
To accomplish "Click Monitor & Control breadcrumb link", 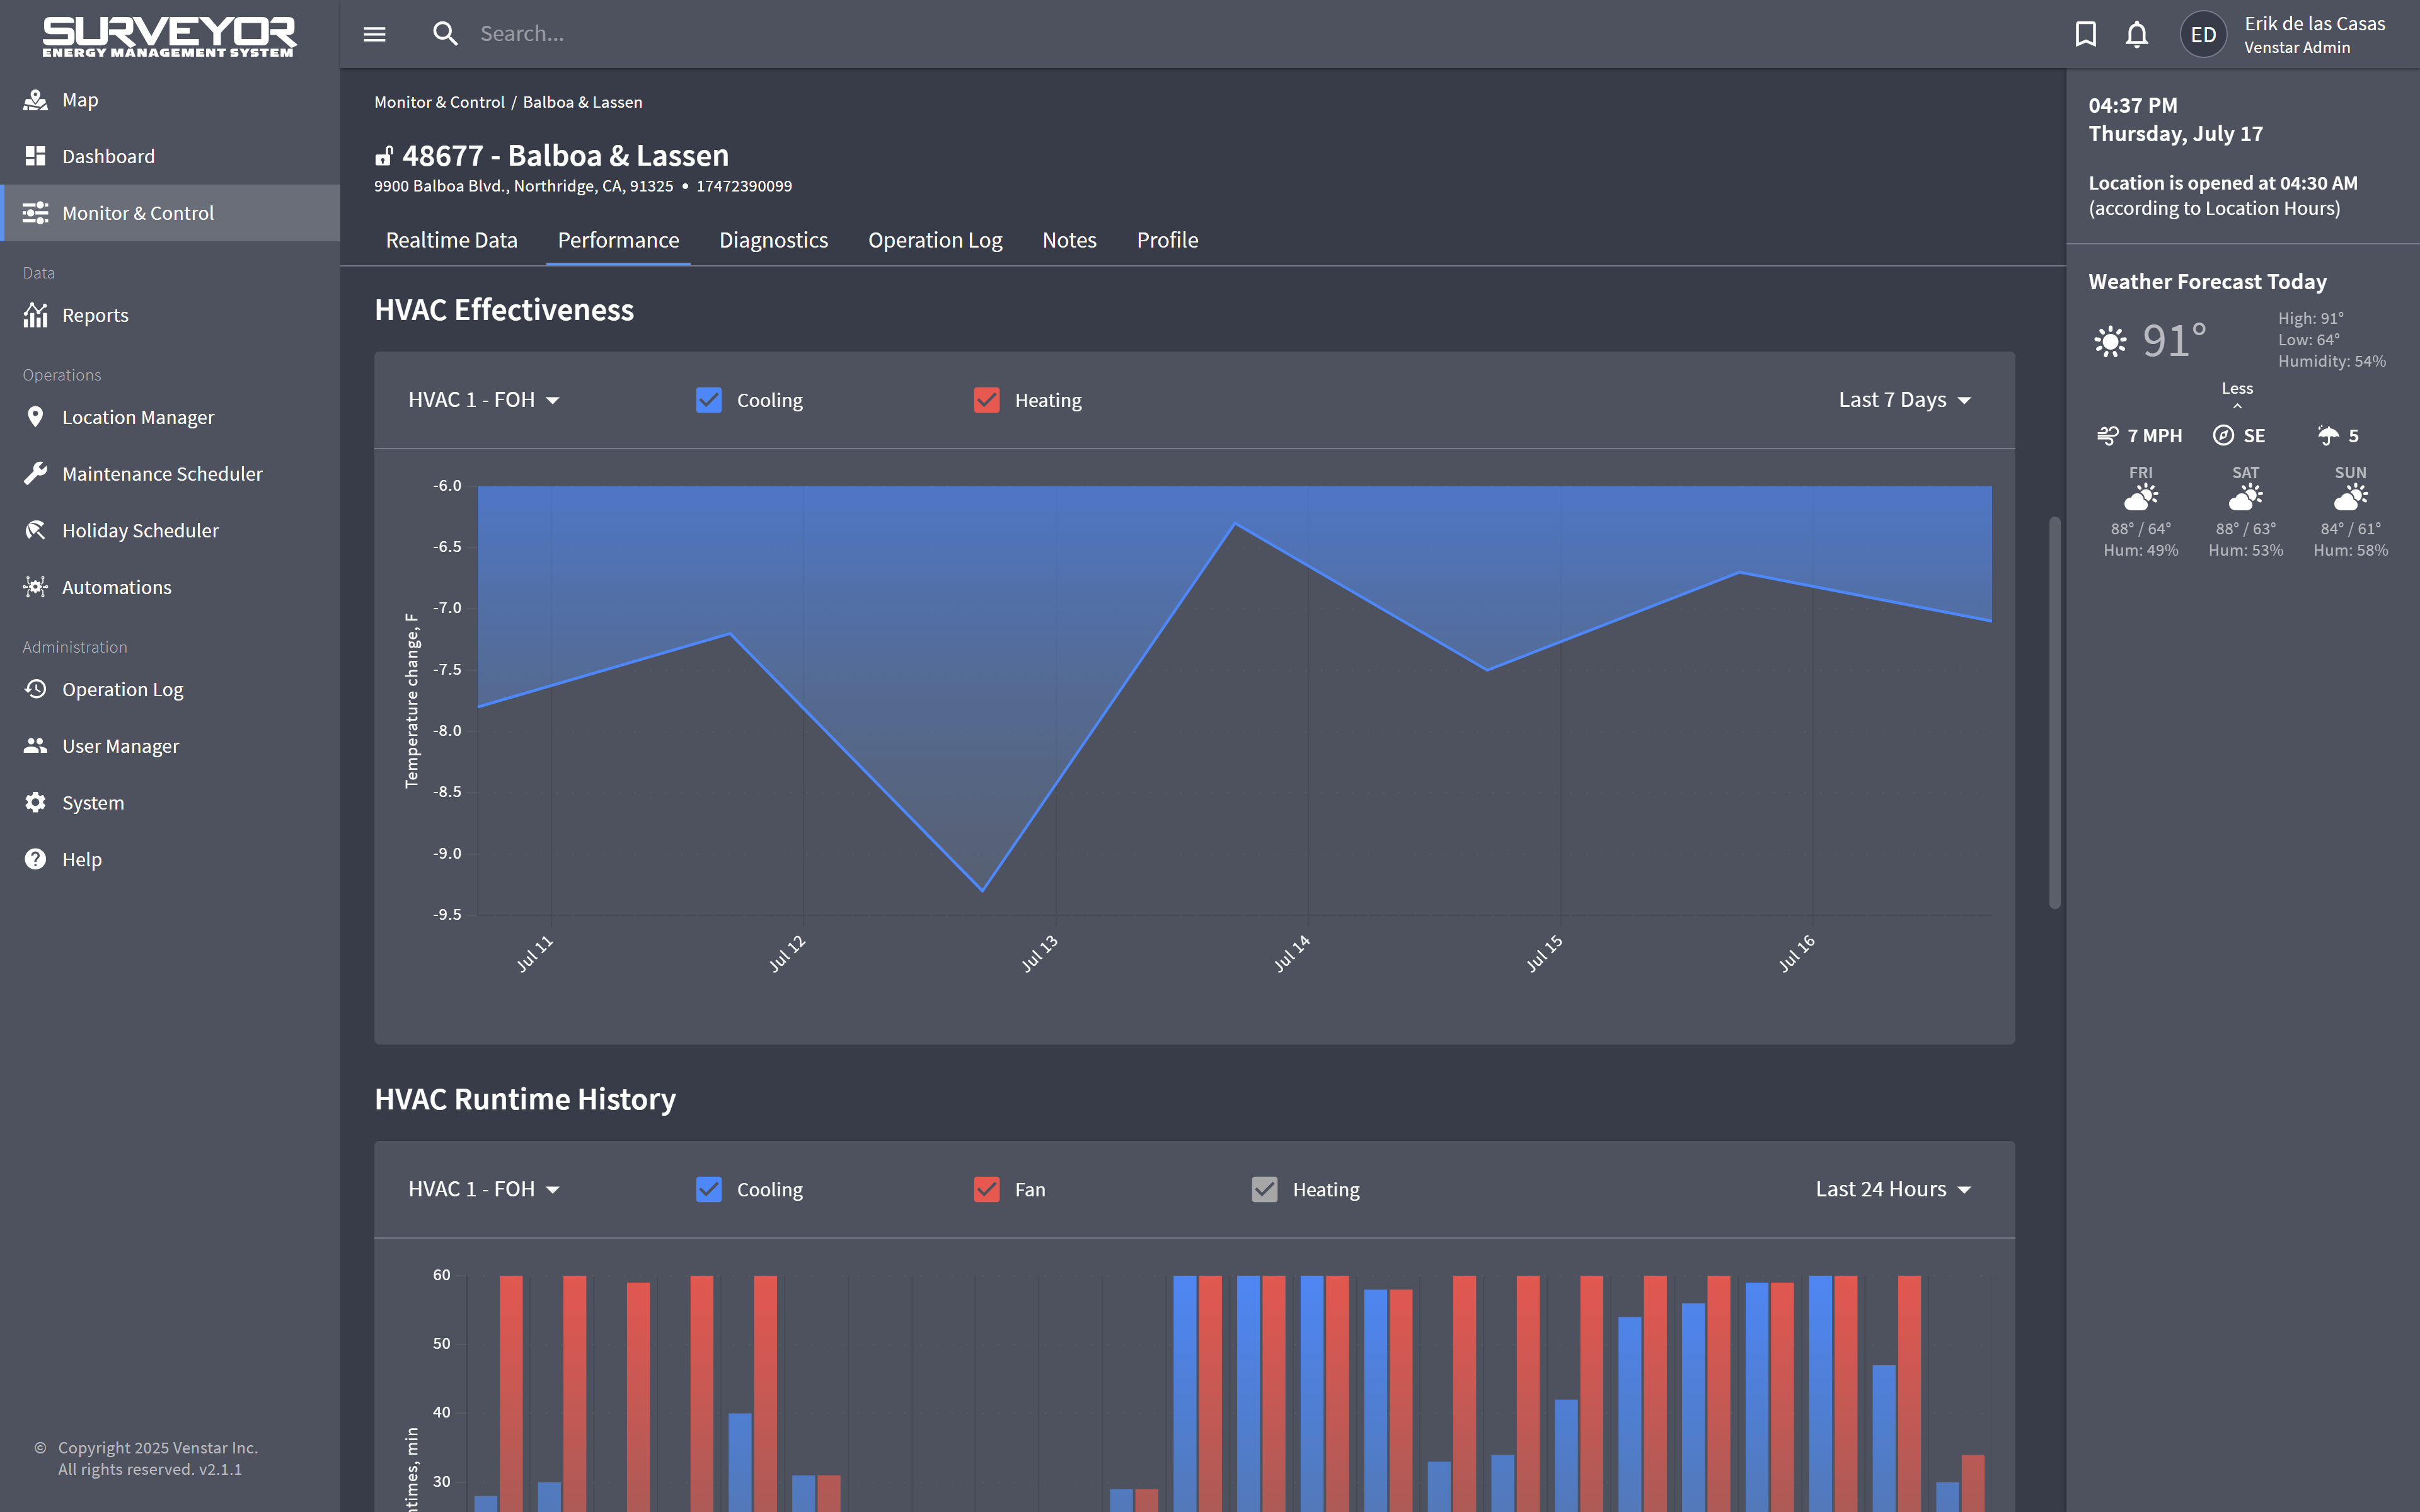I will [x=439, y=102].
